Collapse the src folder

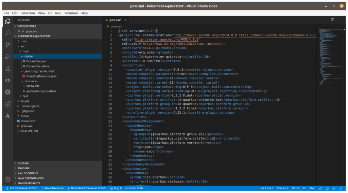(x=58, y=46)
